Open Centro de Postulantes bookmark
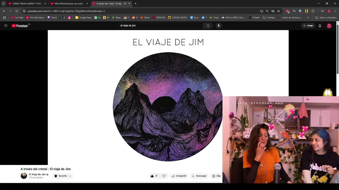The width and height of the screenshot is (339, 190). click(x=290, y=18)
